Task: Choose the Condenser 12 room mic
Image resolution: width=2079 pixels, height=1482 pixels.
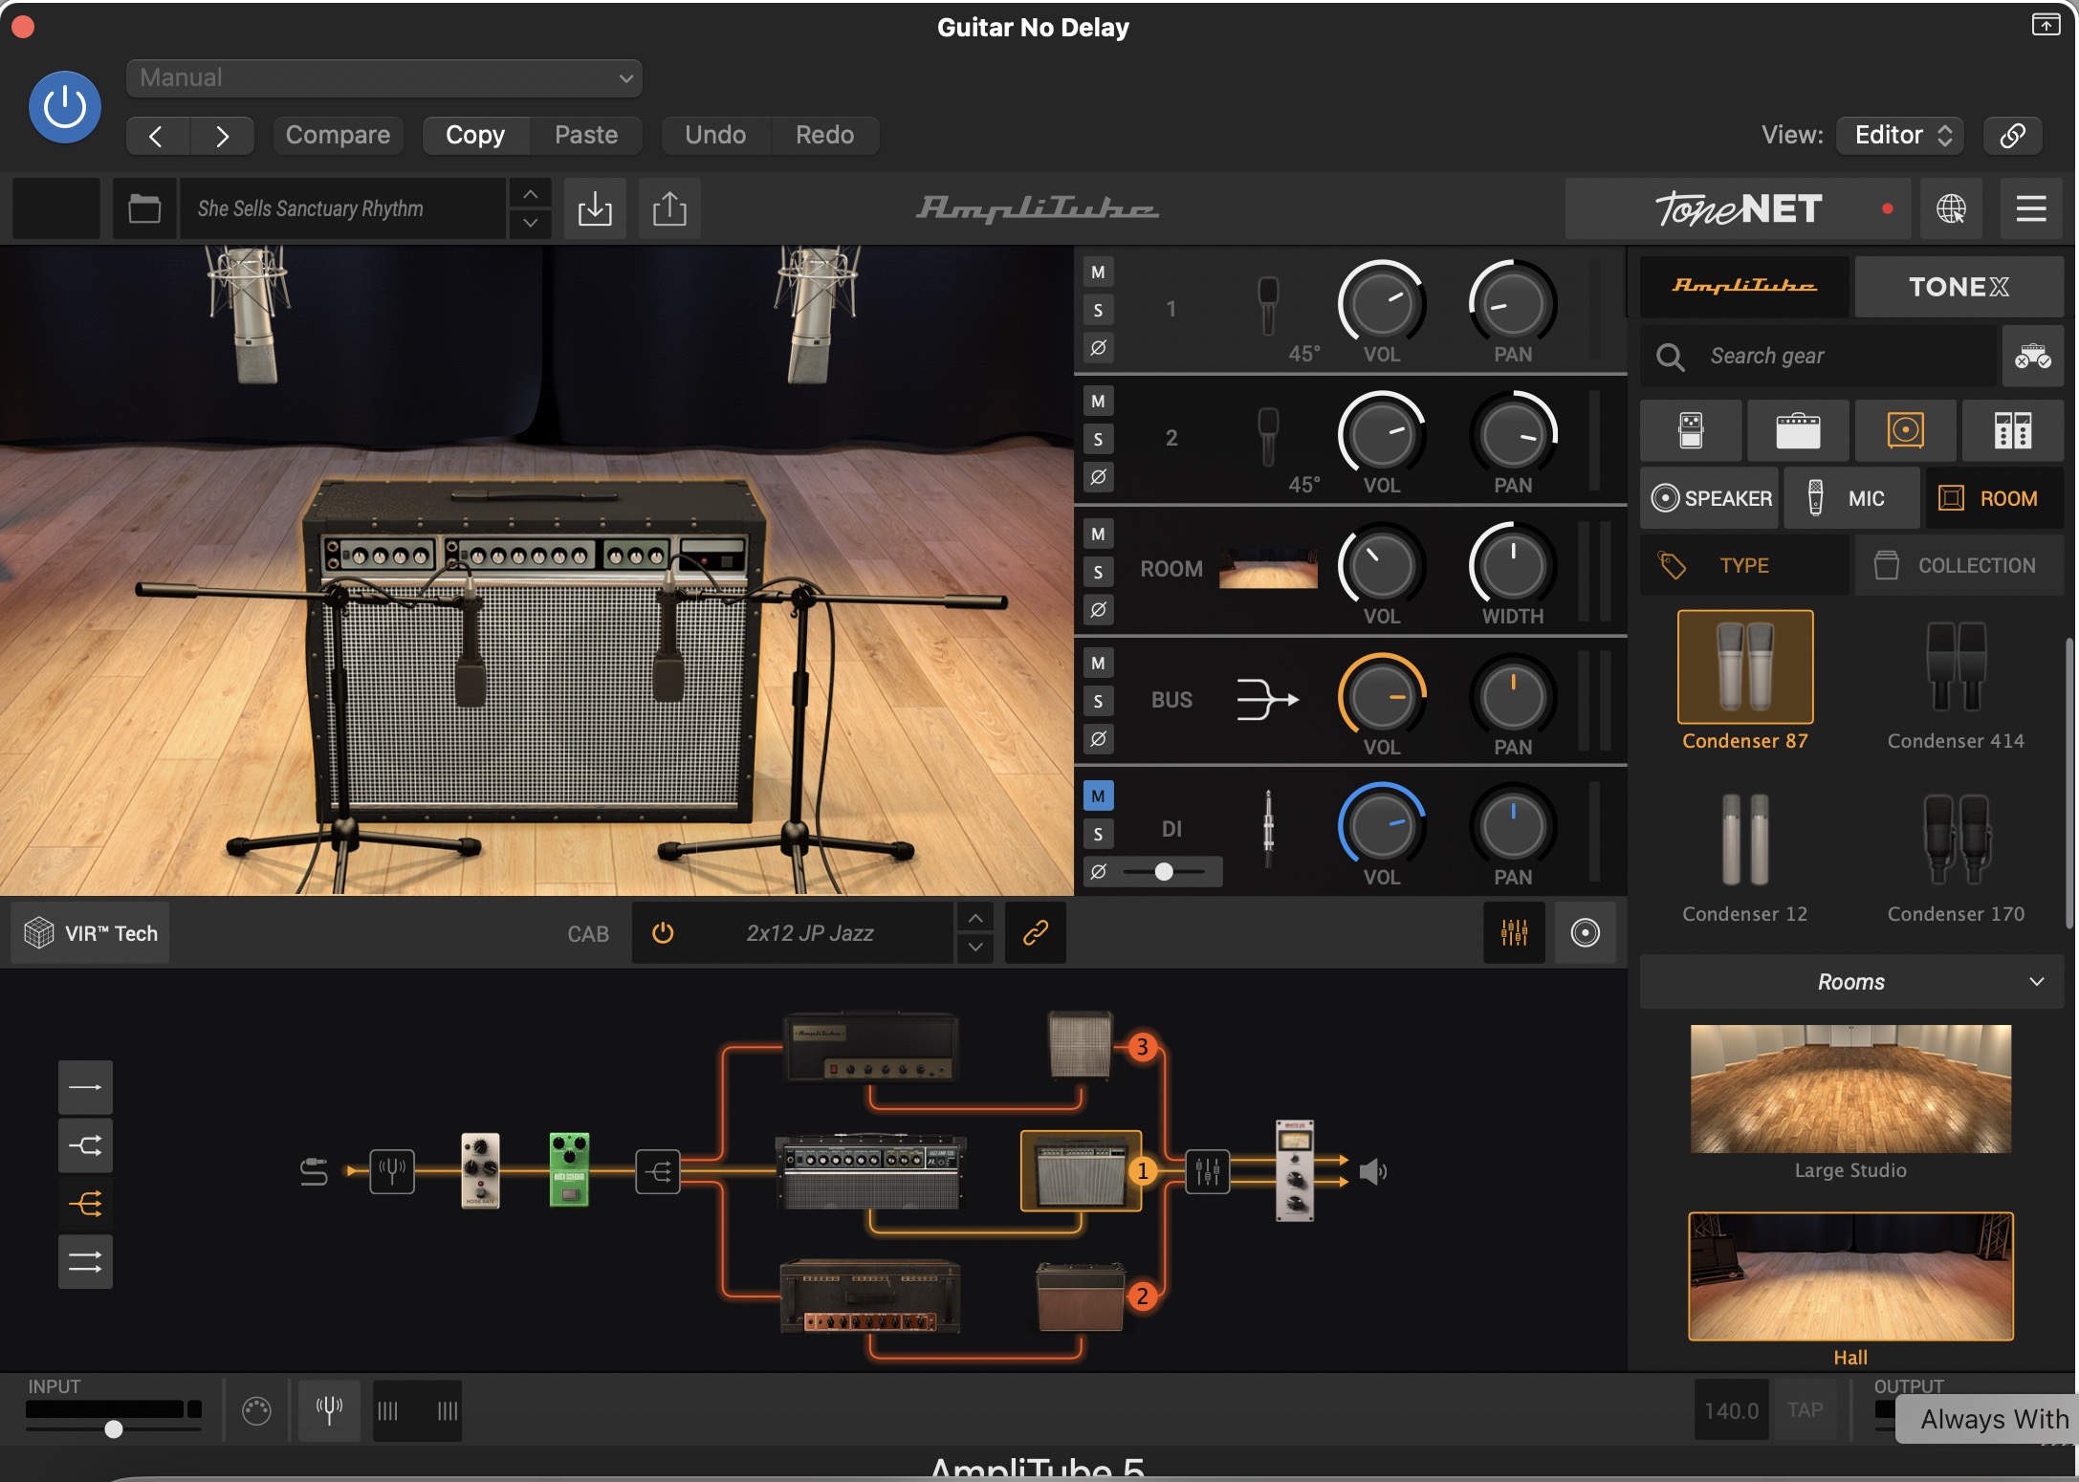Action: tap(1744, 855)
